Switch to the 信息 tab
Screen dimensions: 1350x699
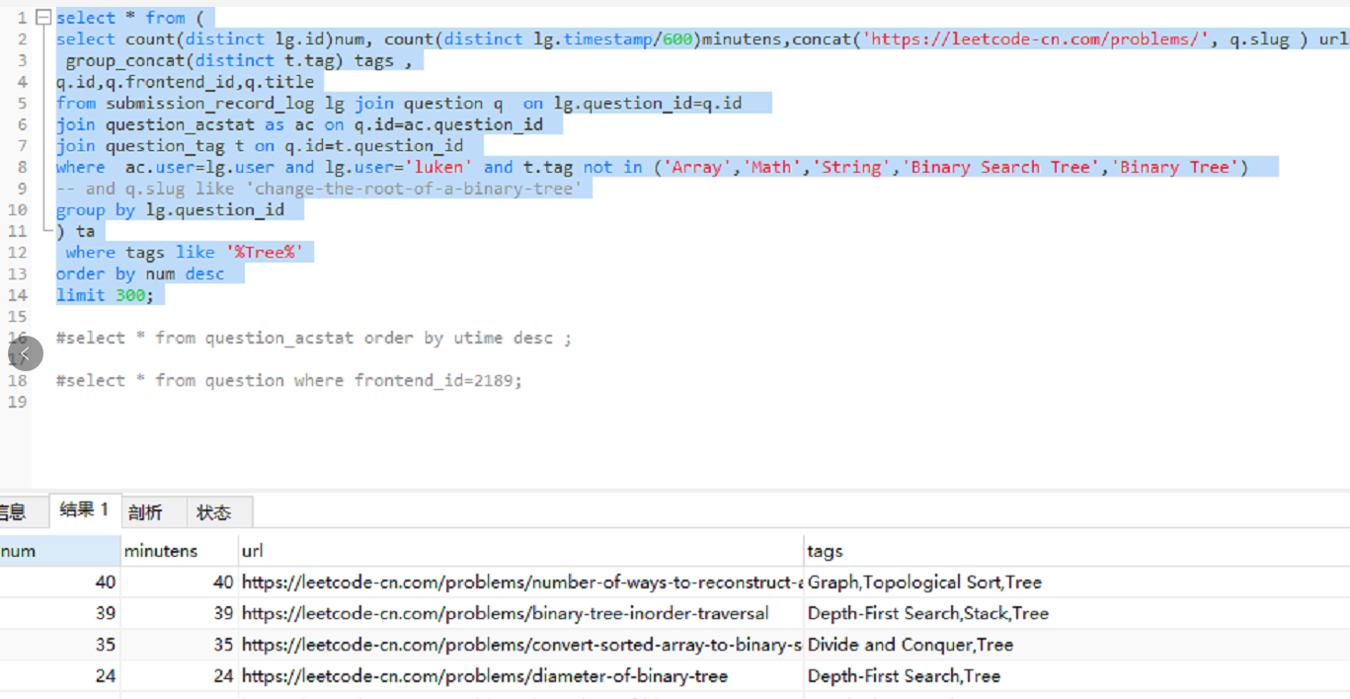click(14, 512)
